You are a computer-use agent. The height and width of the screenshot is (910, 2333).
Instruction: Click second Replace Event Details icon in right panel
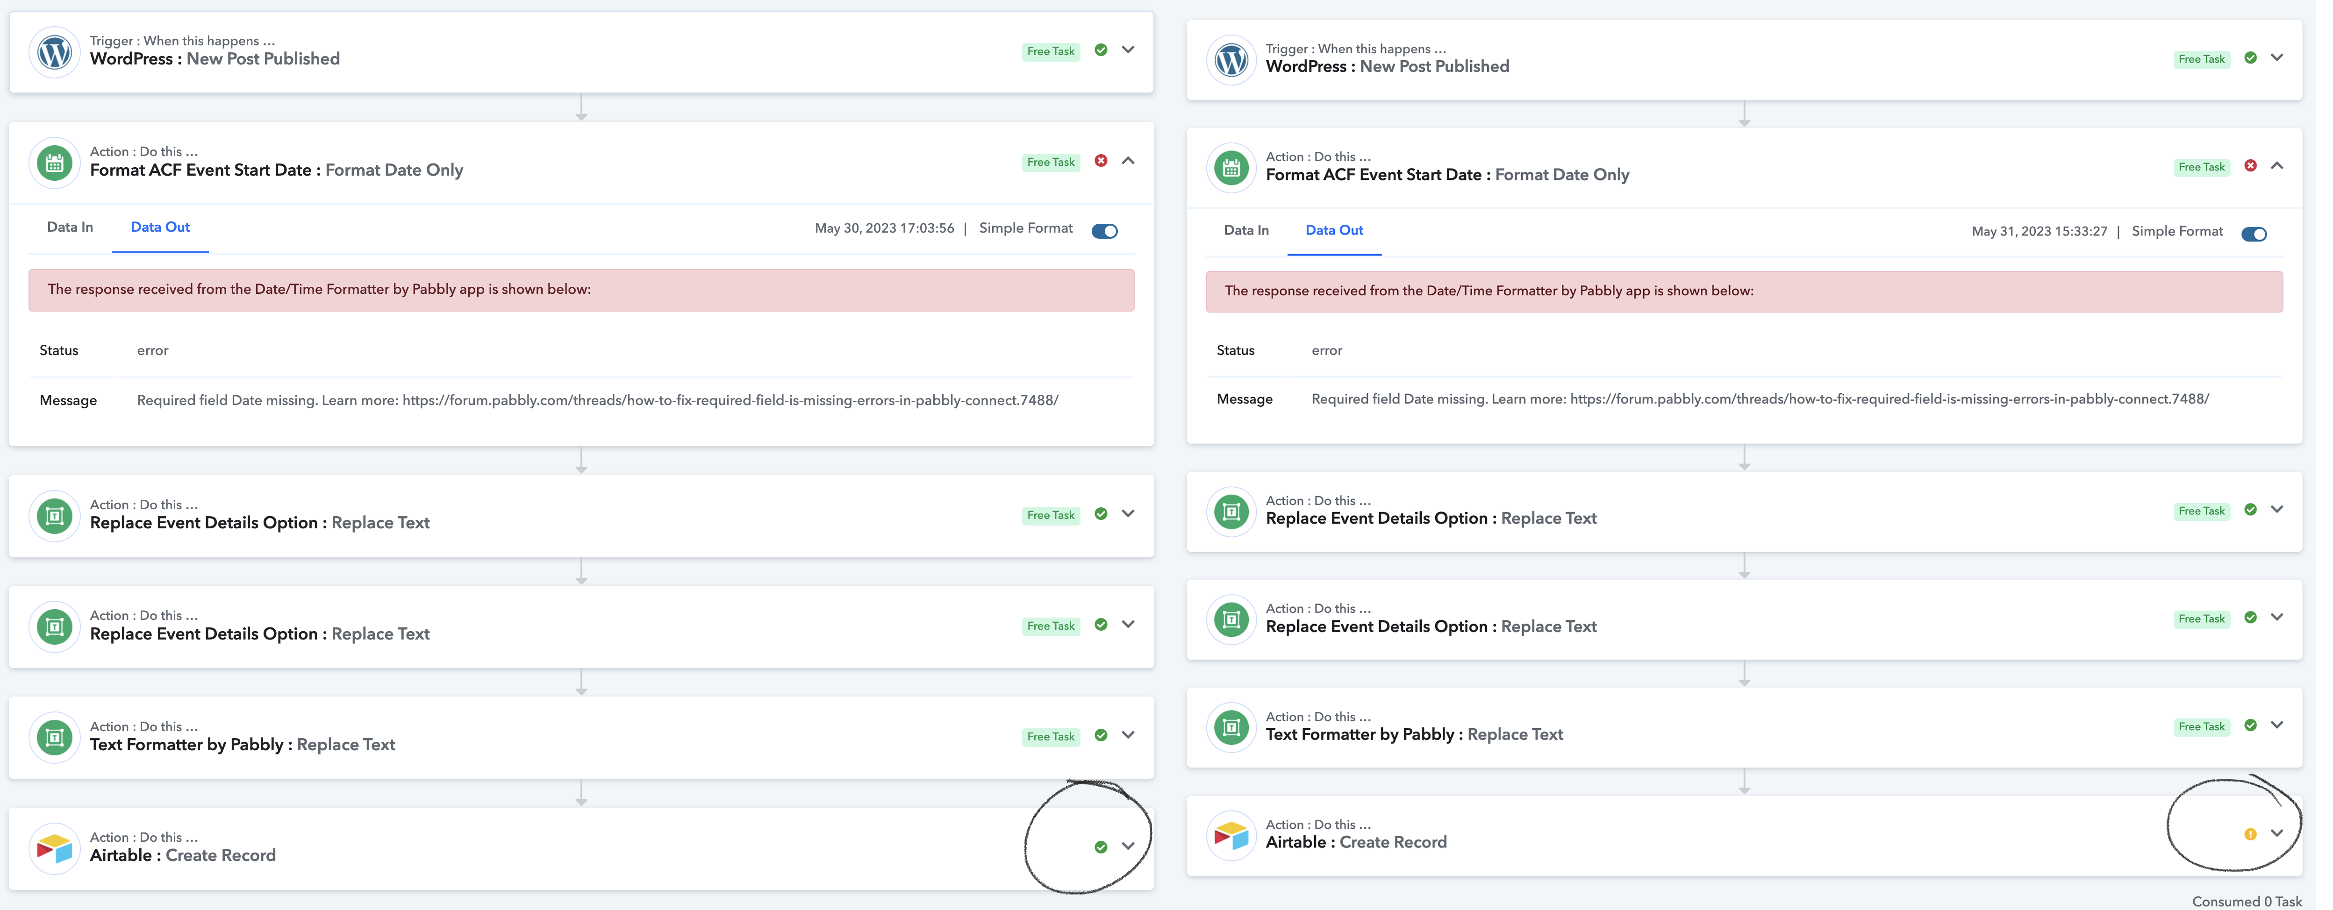[1231, 619]
